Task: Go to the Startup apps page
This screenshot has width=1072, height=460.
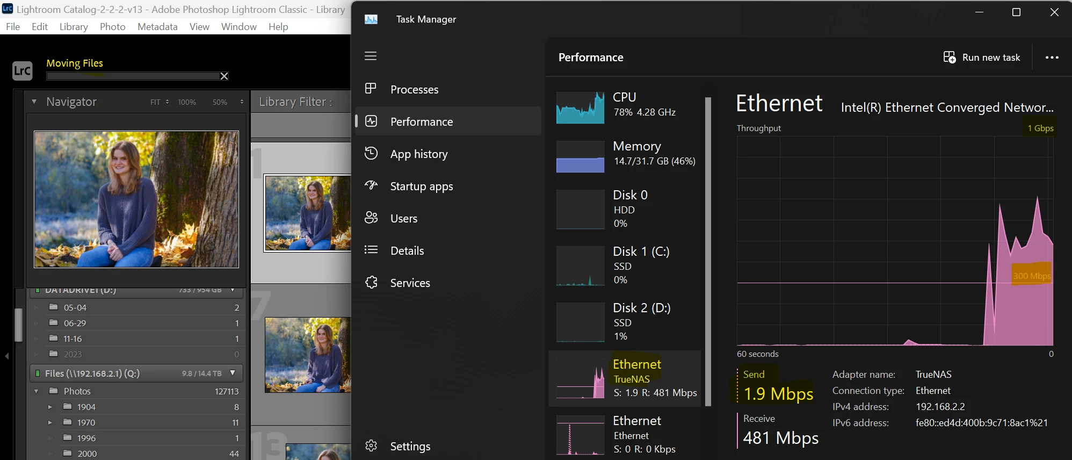Action: (x=448, y=186)
